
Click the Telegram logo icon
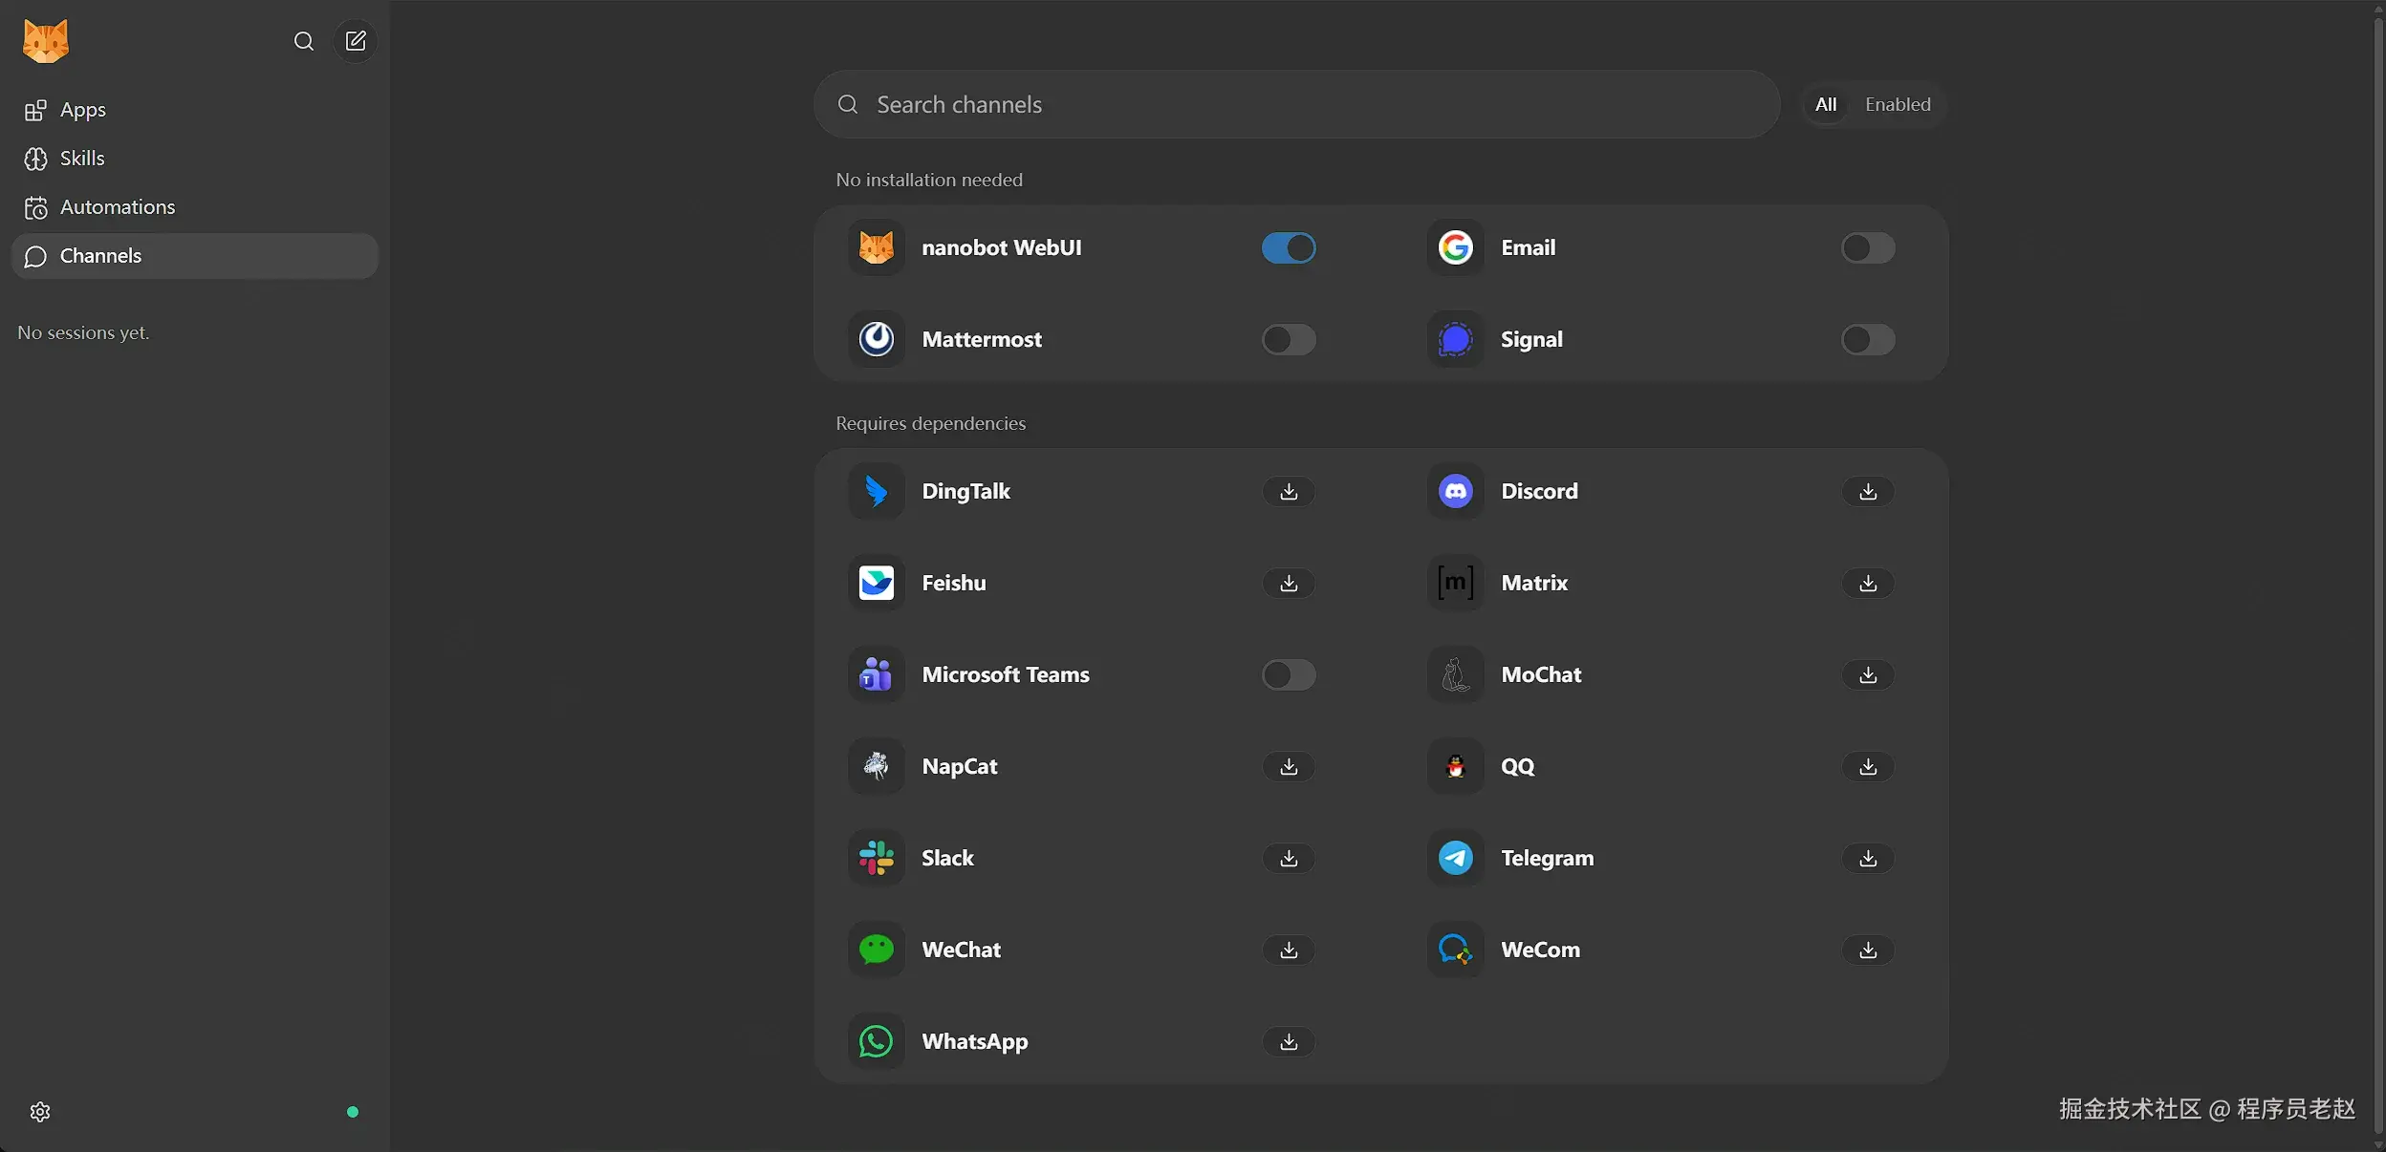1456,858
